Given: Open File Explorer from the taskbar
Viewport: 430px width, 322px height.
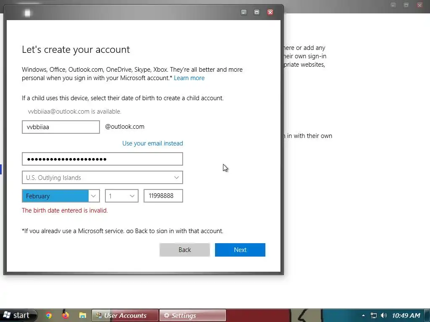Looking at the screenshot, I should 83,315.
